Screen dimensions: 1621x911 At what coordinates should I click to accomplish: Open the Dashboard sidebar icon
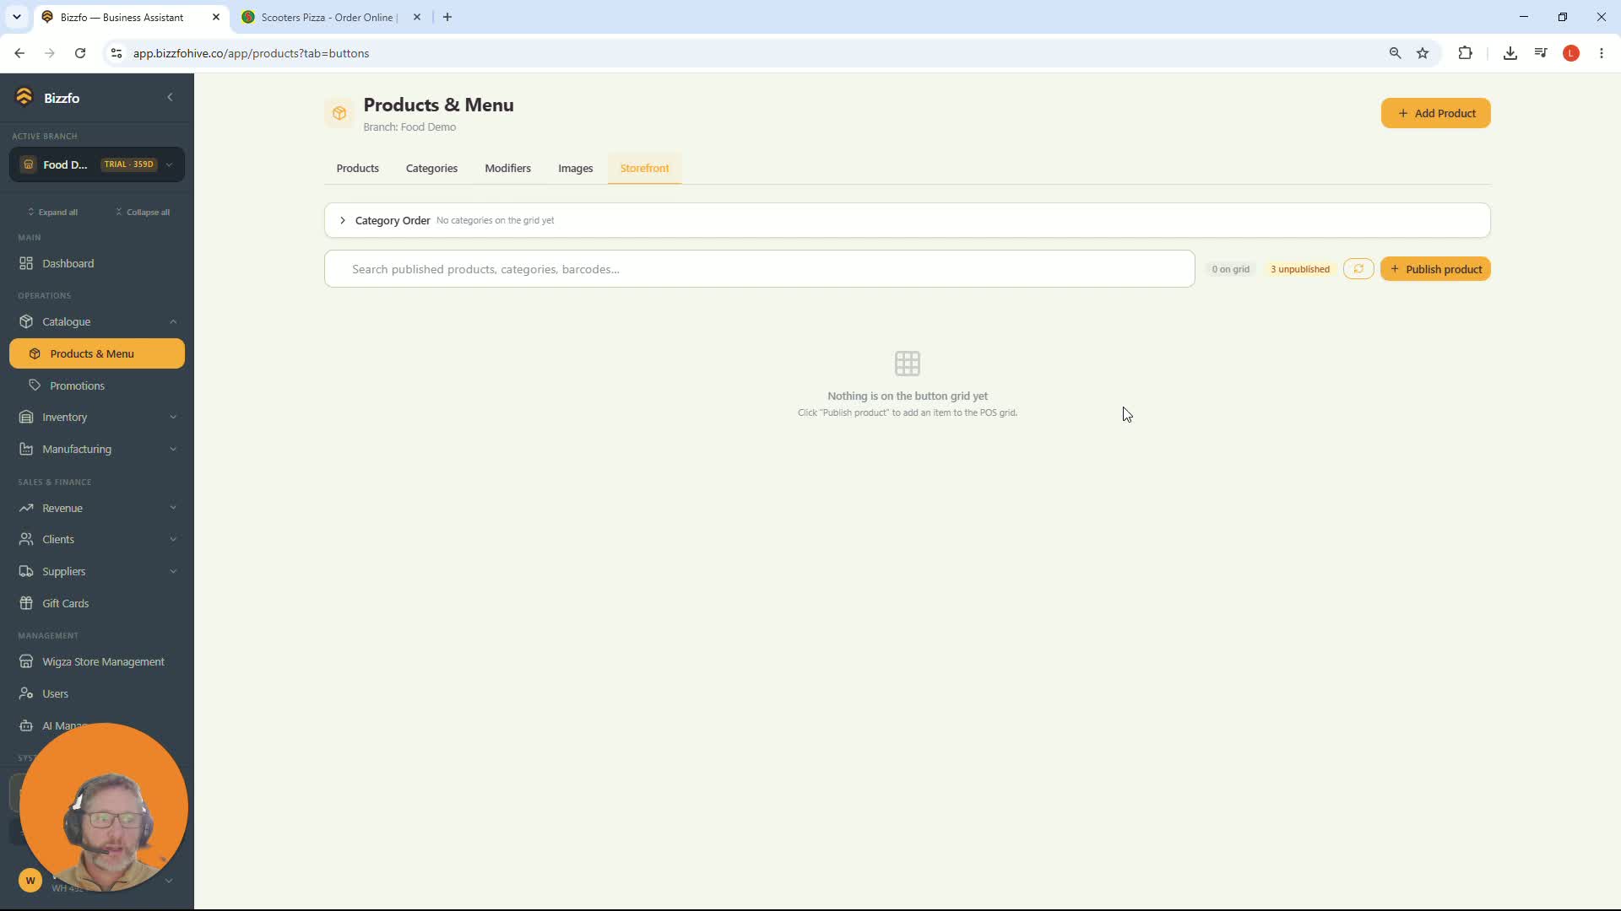(x=26, y=263)
